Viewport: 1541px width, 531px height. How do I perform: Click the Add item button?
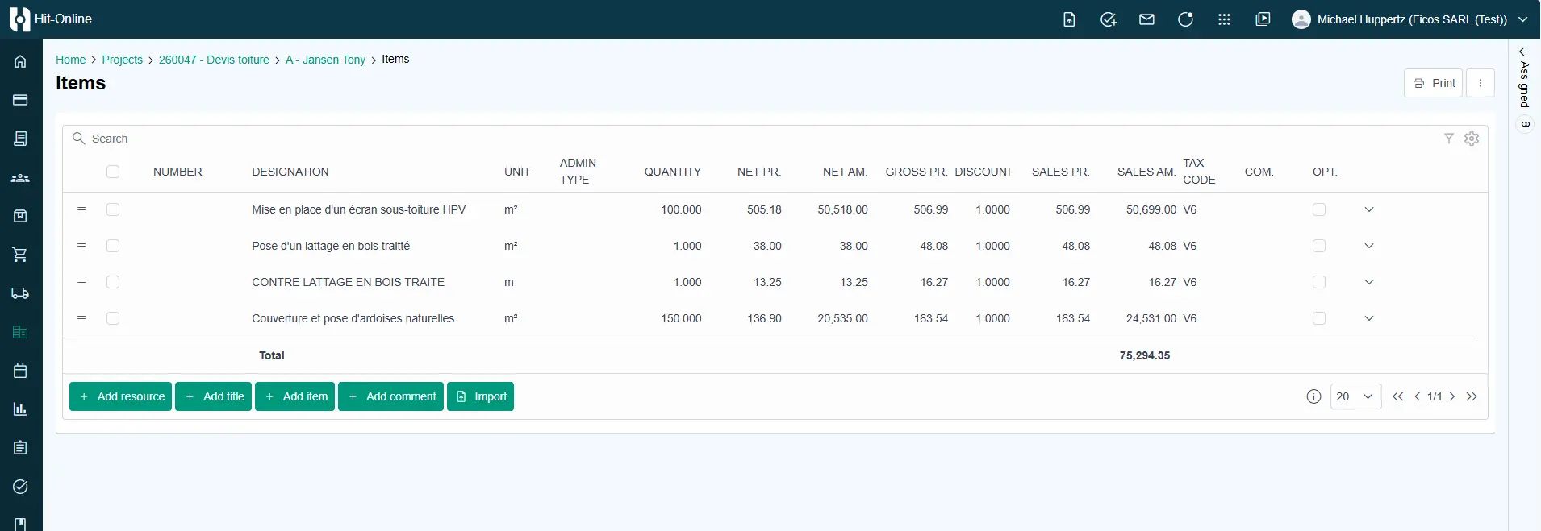pos(294,396)
